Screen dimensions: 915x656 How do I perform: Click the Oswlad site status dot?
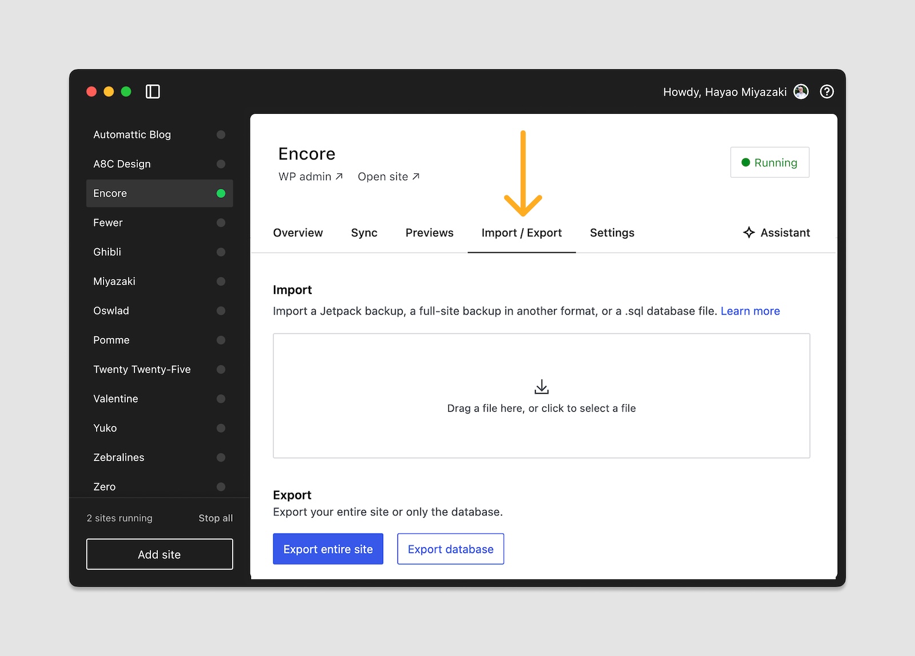click(221, 311)
